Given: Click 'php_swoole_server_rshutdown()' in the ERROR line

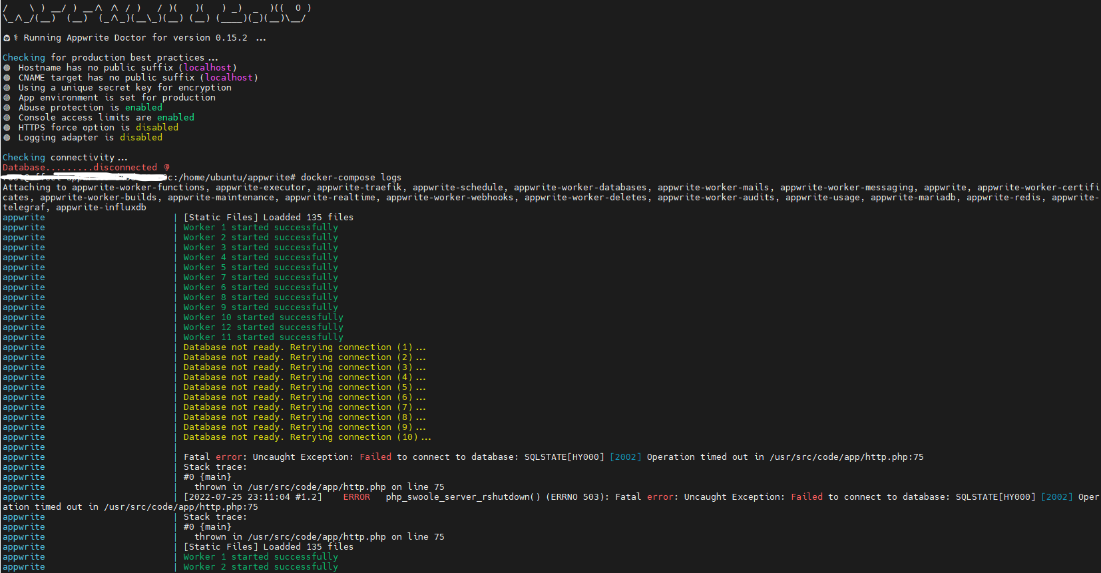Looking at the screenshot, I should pos(463,497).
